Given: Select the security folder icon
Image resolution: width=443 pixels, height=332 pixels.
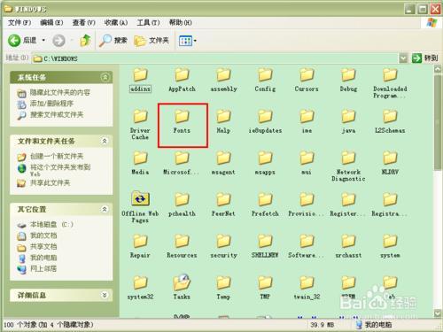Looking at the screenshot, I should pos(223,242).
